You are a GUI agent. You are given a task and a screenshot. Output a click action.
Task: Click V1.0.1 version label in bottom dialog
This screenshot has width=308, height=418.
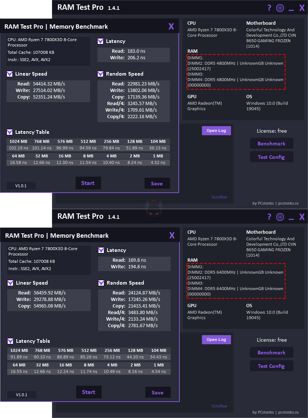21,395
